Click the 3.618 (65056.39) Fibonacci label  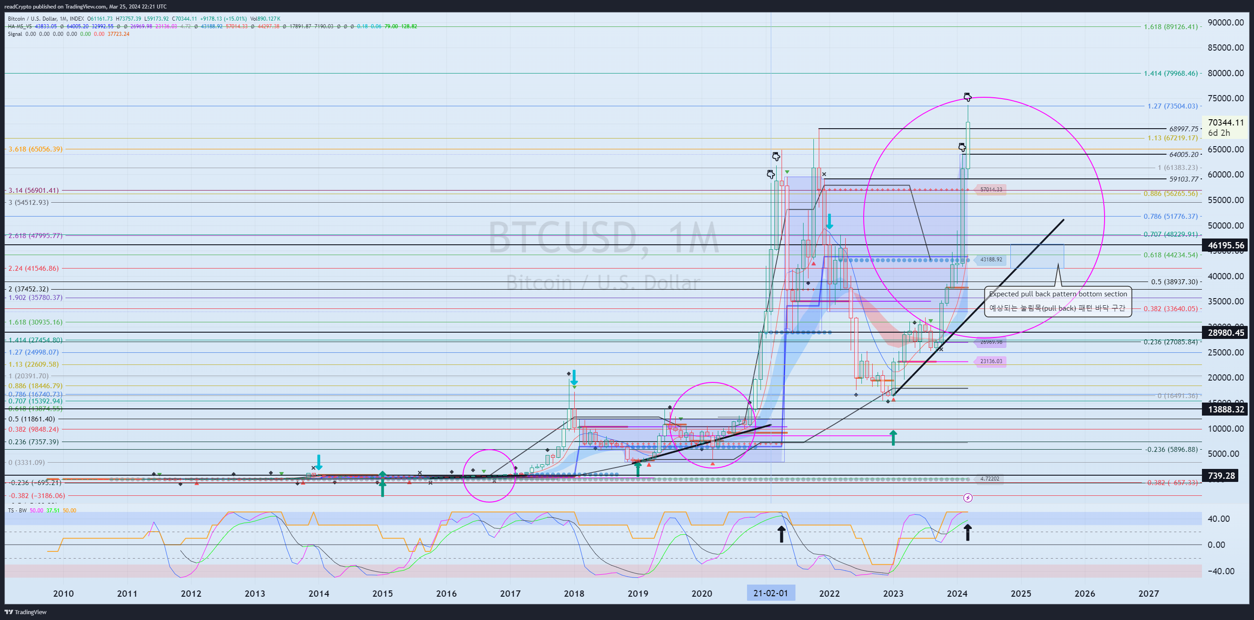click(x=35, y=149)
